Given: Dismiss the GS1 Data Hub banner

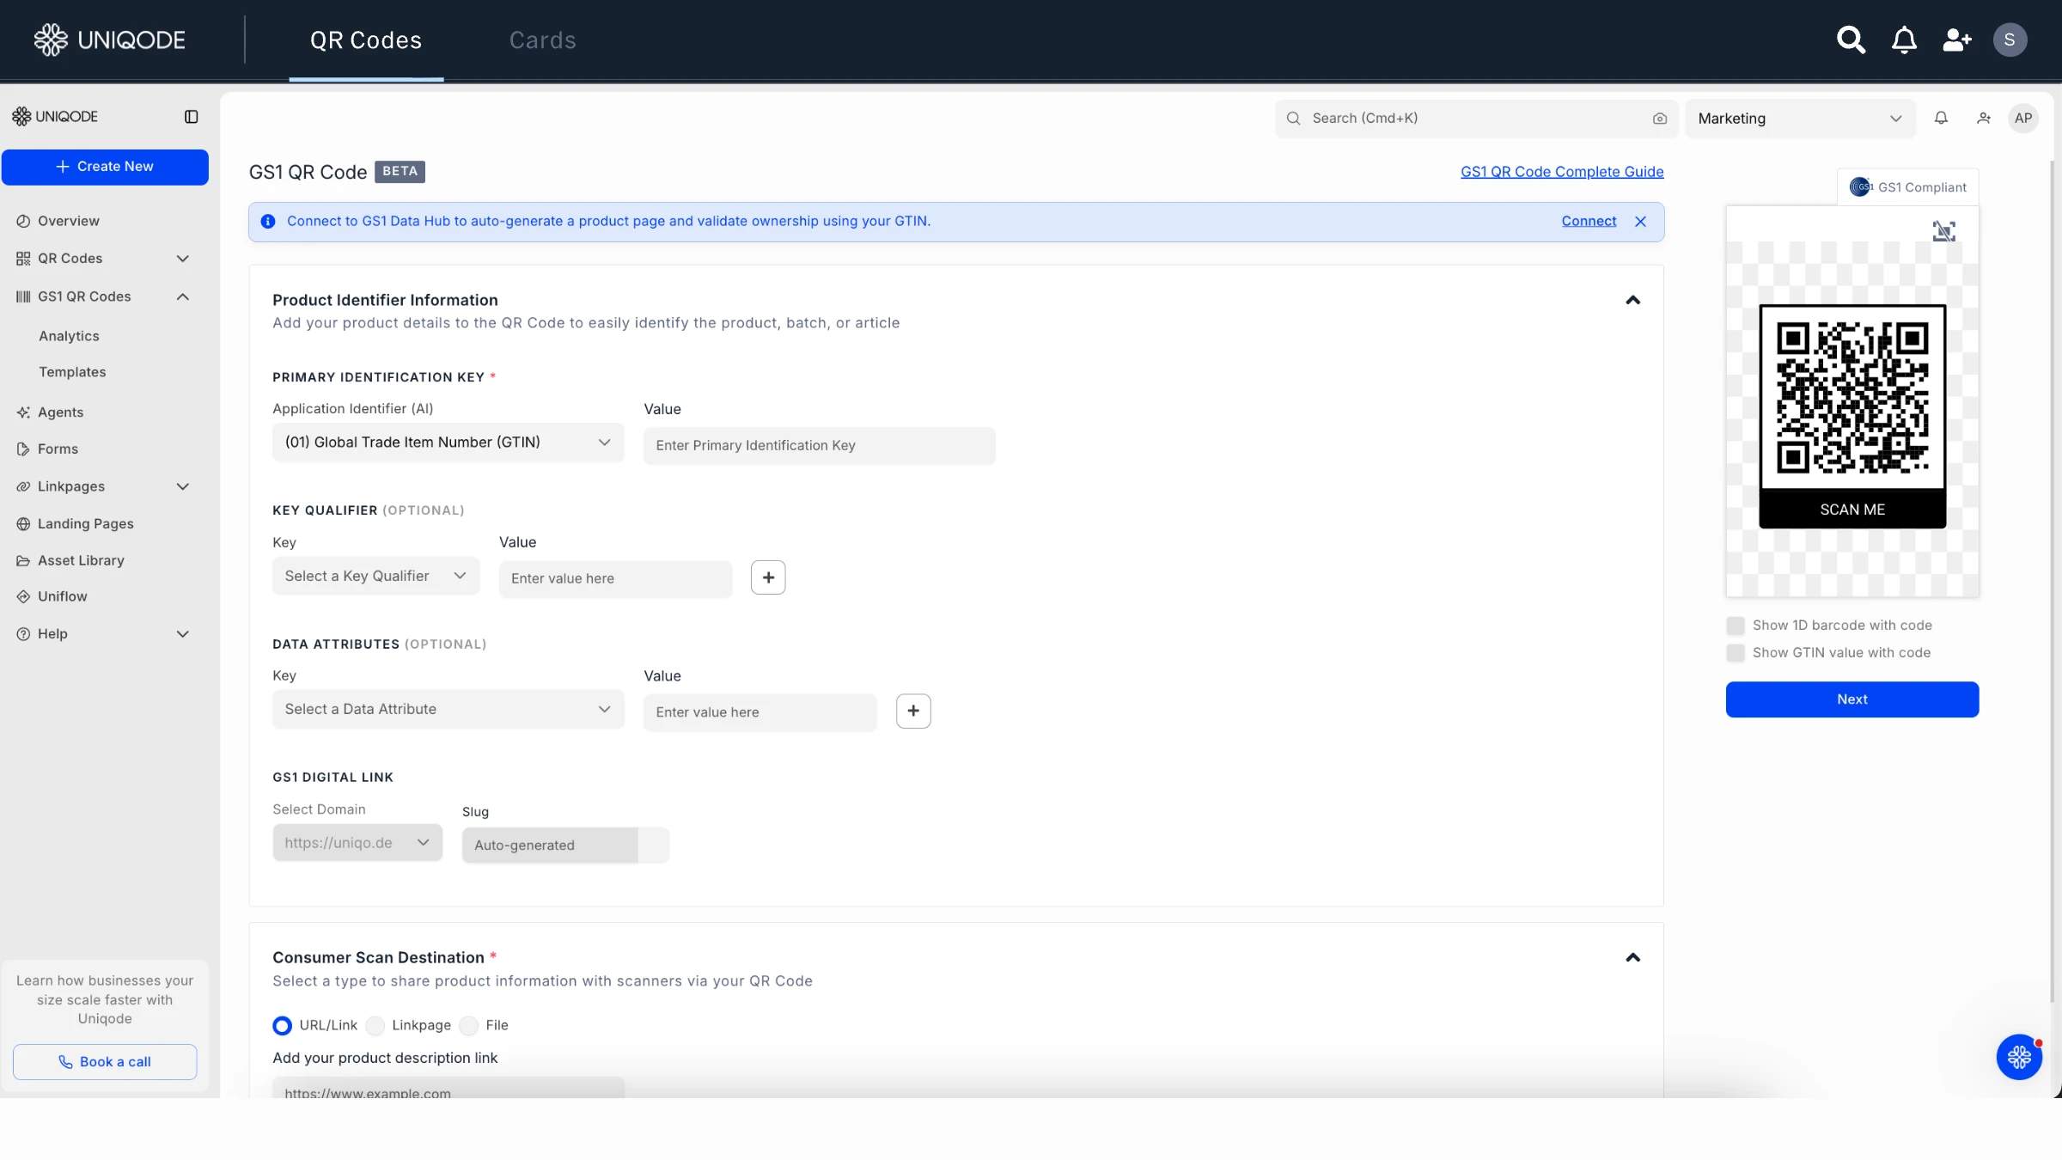Looking at the screenshot, I should [x=1640, y=222].
